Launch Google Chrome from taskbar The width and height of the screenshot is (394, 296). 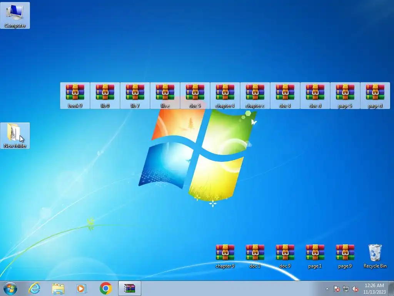(105, 288)
